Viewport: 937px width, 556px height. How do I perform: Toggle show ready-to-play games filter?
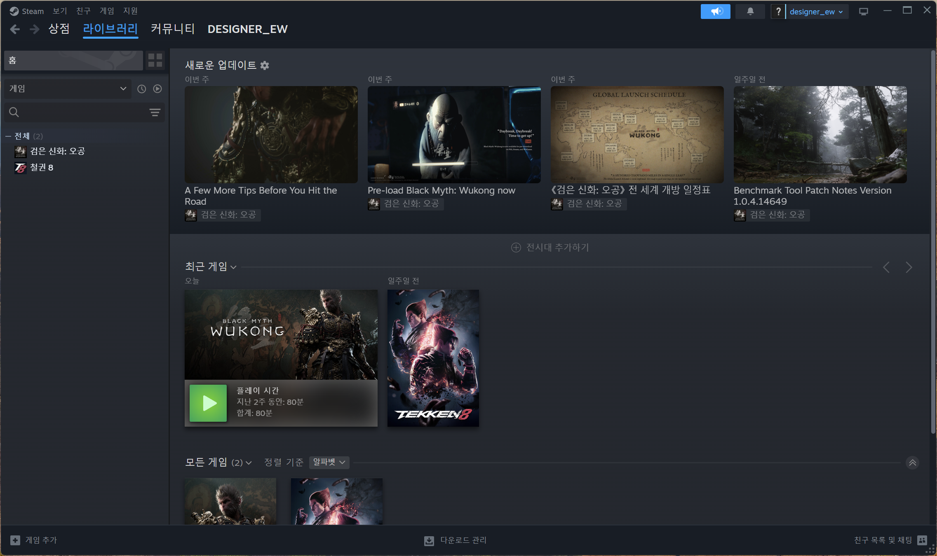click(x=157, y=89)
